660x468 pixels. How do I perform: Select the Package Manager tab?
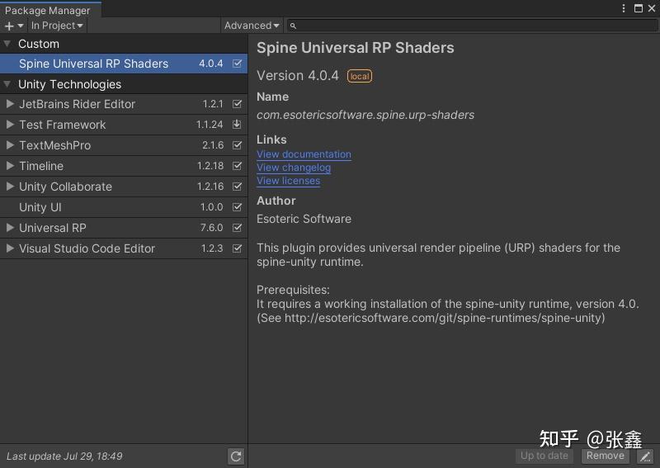[48, 10]
